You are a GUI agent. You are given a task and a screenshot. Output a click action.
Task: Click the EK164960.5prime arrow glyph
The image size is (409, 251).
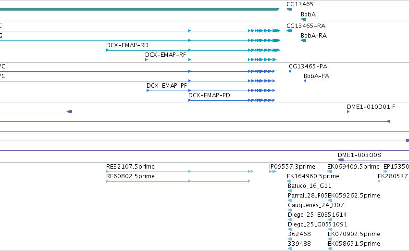click(x=289, y=181)
